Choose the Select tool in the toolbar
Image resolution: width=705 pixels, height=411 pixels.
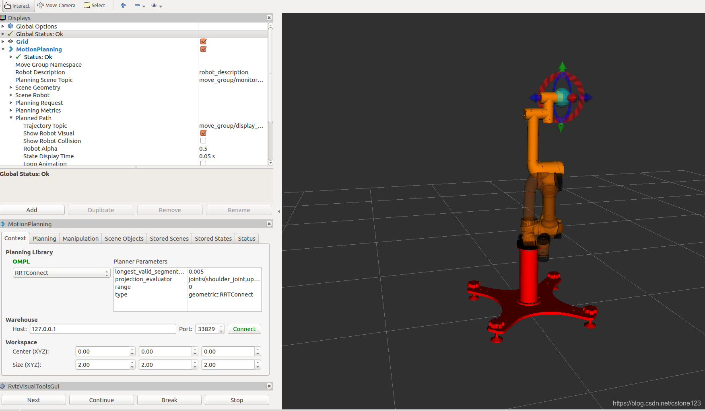95,6
